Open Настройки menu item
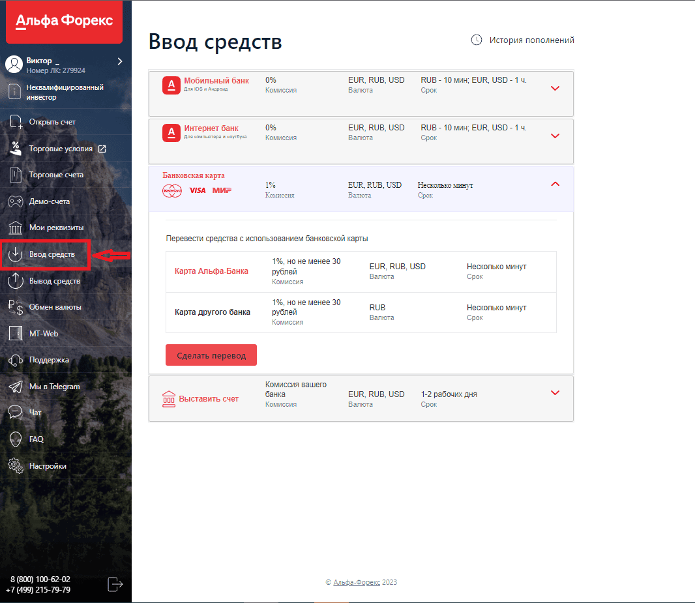This screenshot has height=603, width=695. point(48,465)
